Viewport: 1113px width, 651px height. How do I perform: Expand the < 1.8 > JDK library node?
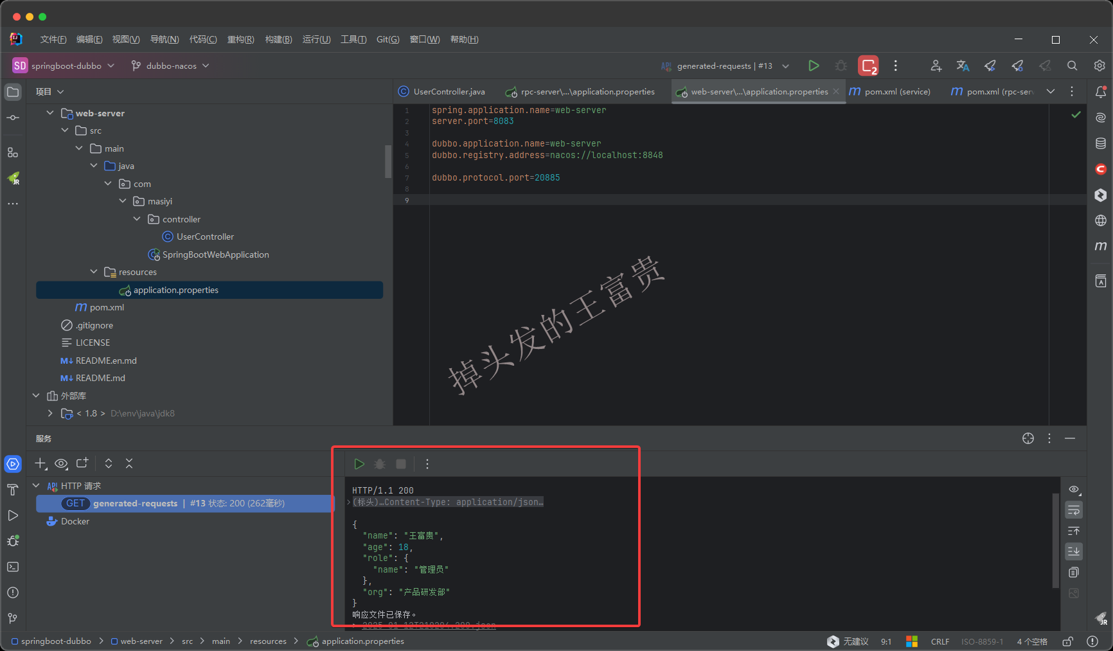50,413
